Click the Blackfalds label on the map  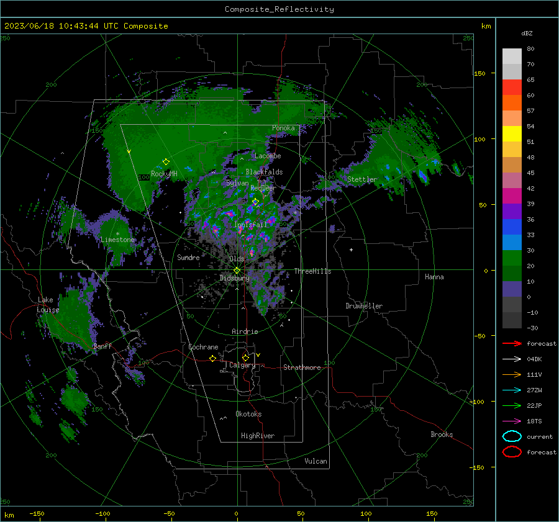click(264, 172)
